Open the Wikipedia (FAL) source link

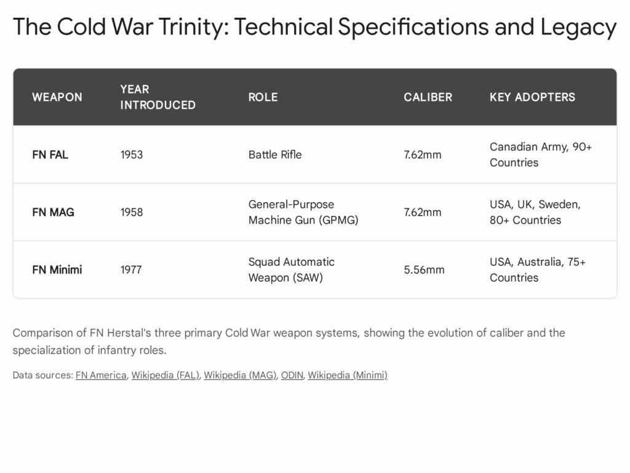165,375
